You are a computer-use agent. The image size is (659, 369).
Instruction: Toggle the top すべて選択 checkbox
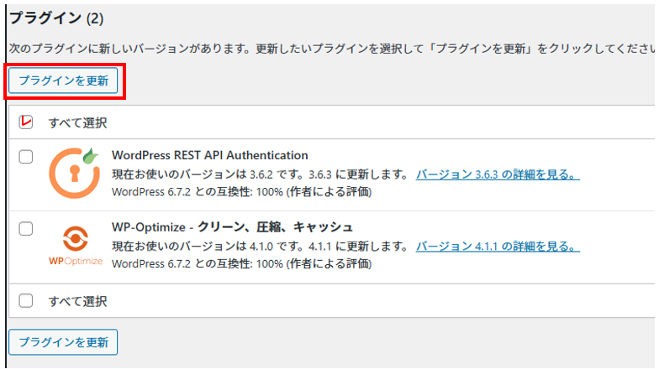(x=25, y=122)
